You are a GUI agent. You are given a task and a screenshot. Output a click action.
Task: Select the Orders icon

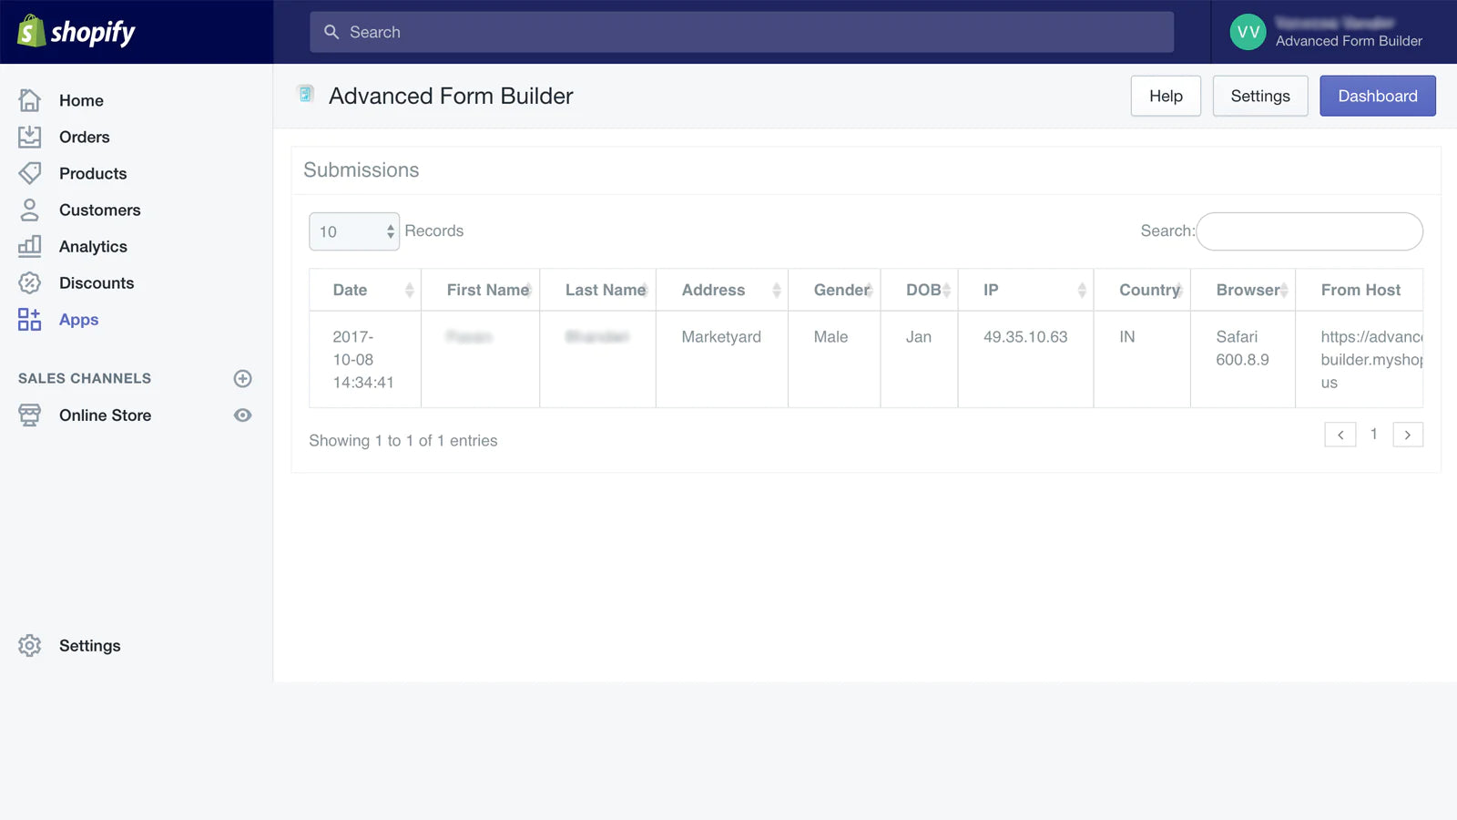29,137
